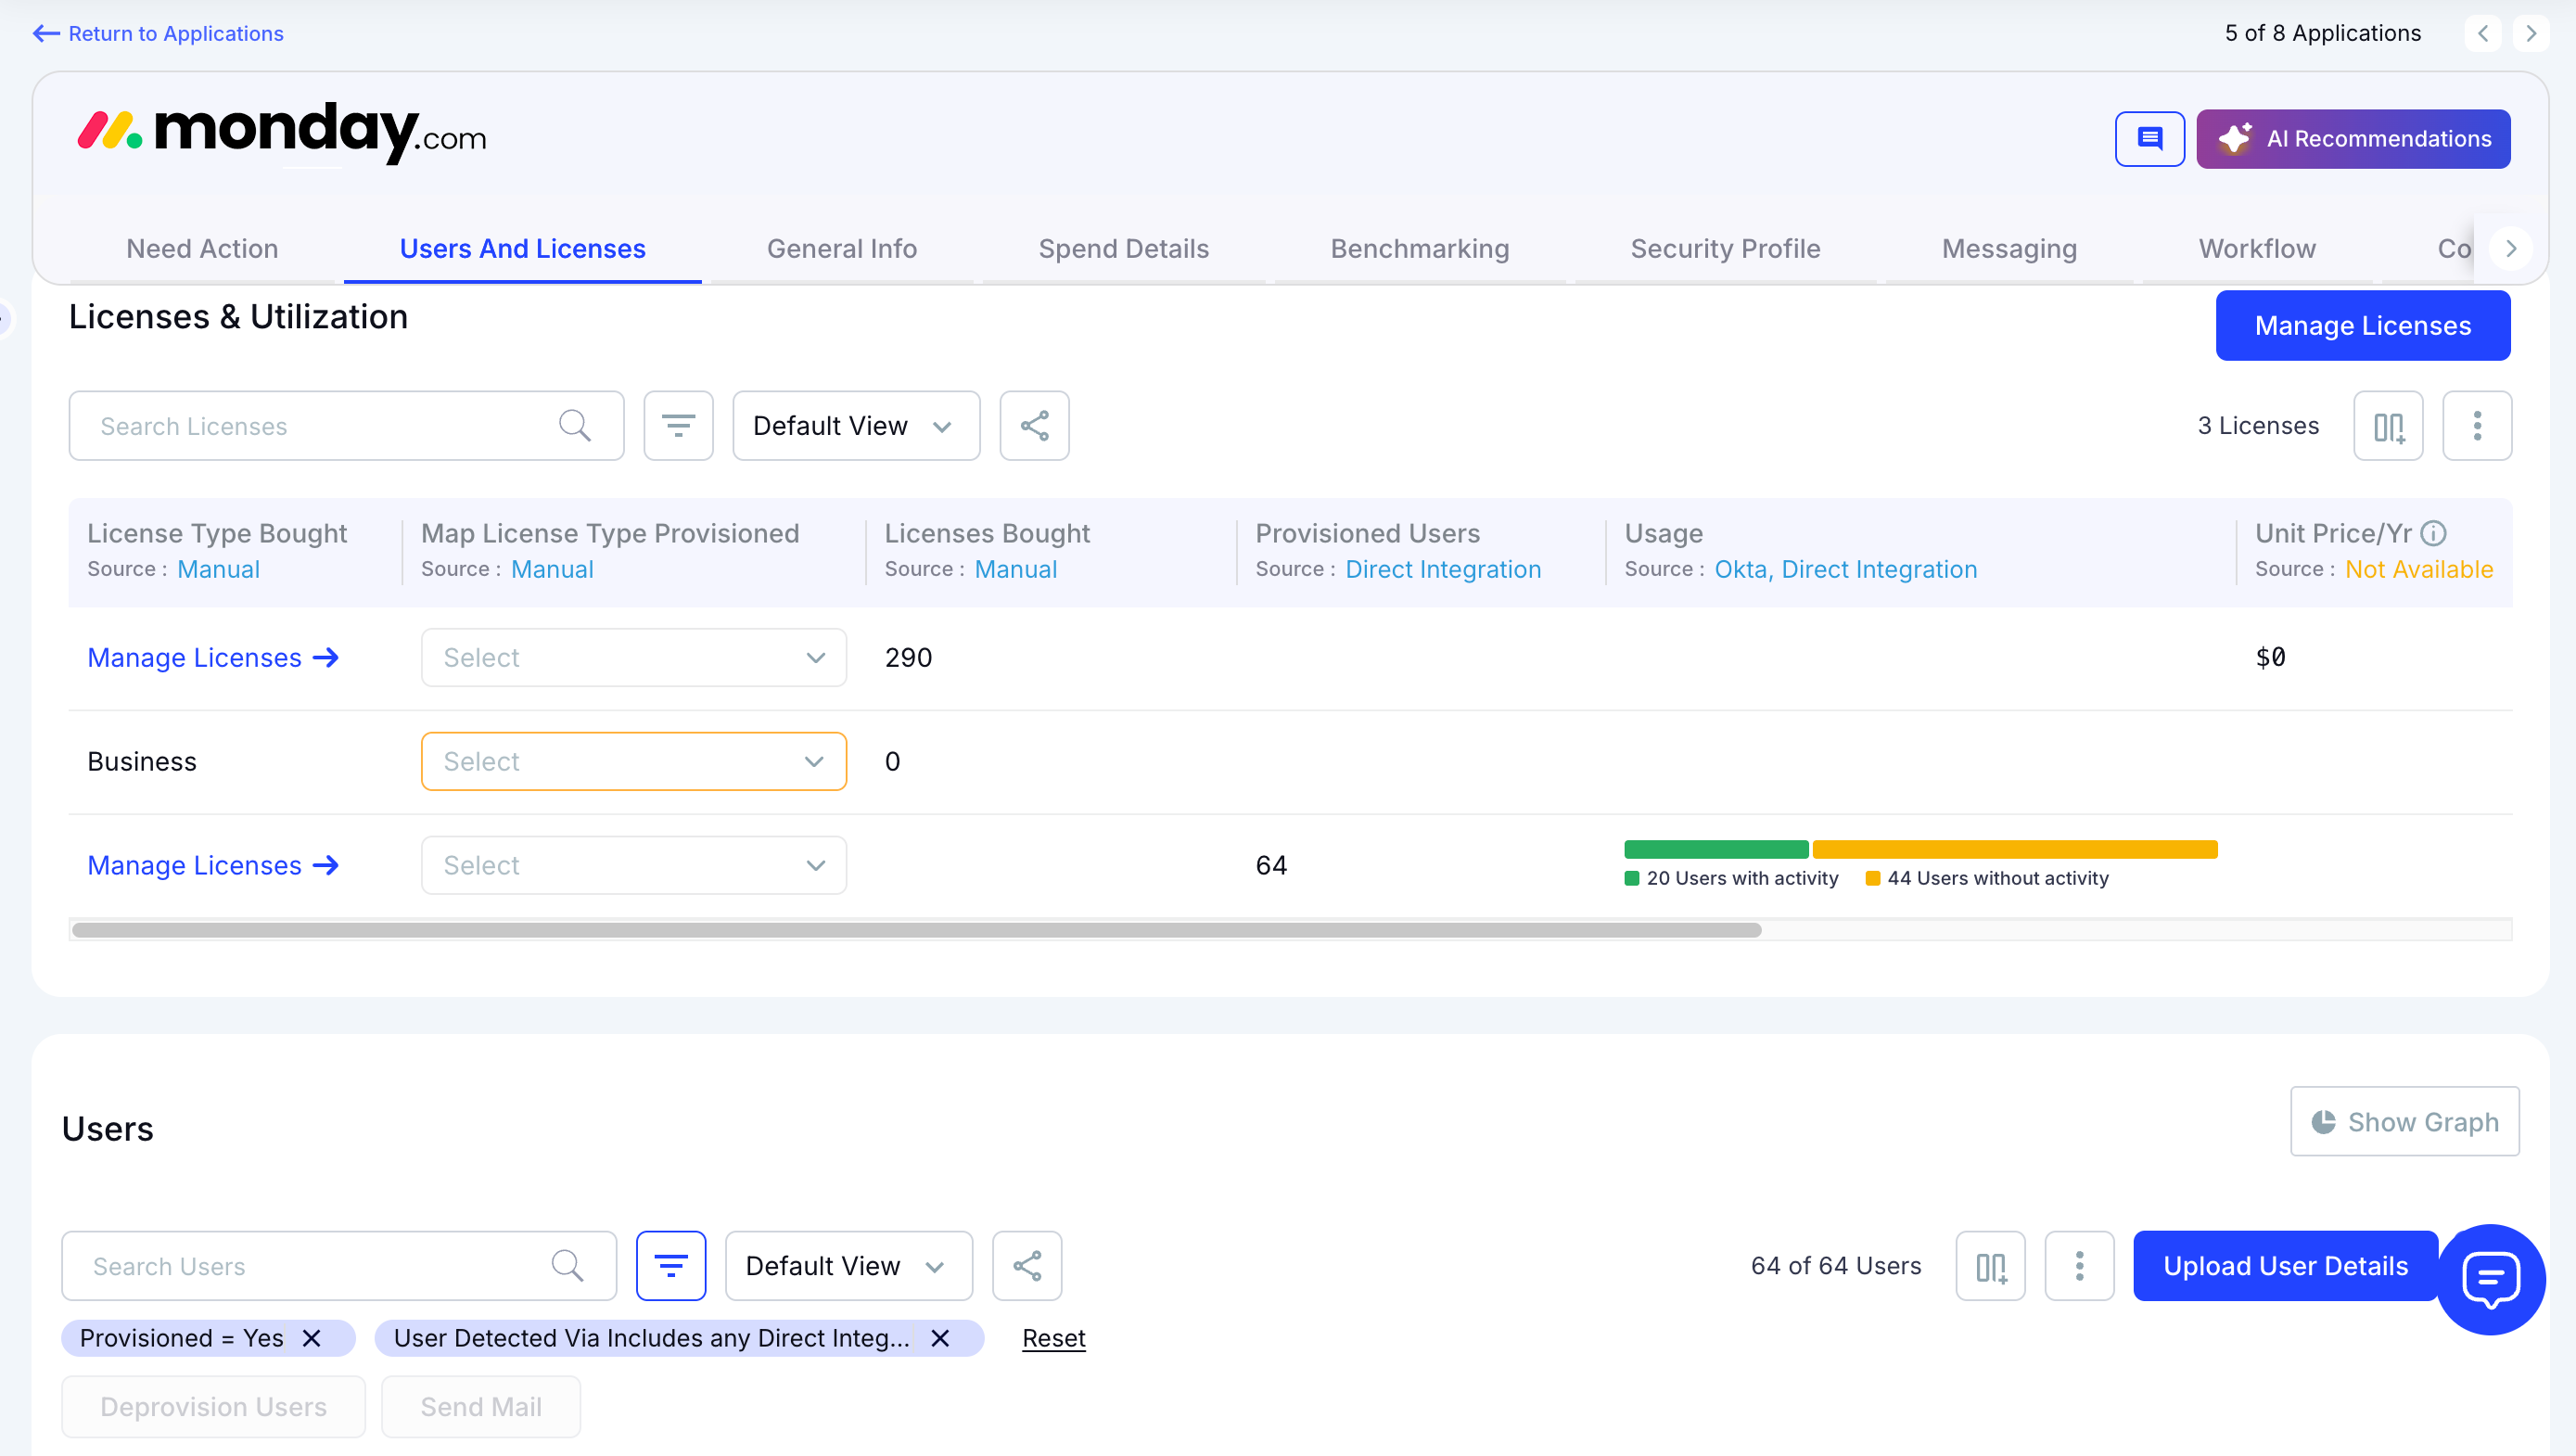This screenshot has width=2576, height=1456.
Task: Go to next application arrow
Action: 2531,33
